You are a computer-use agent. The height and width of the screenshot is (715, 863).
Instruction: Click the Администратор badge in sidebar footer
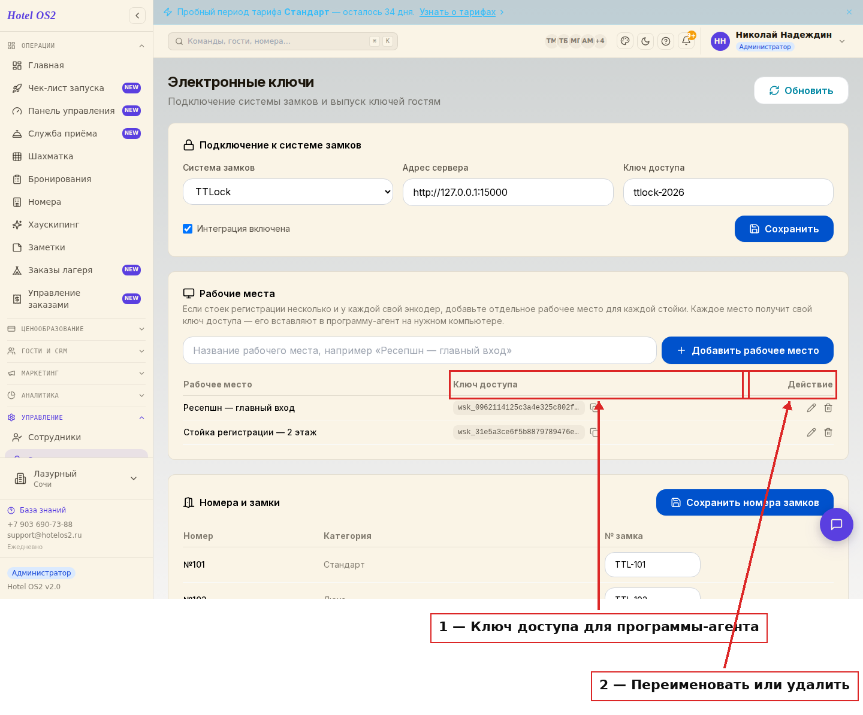(x=41, y=573)
